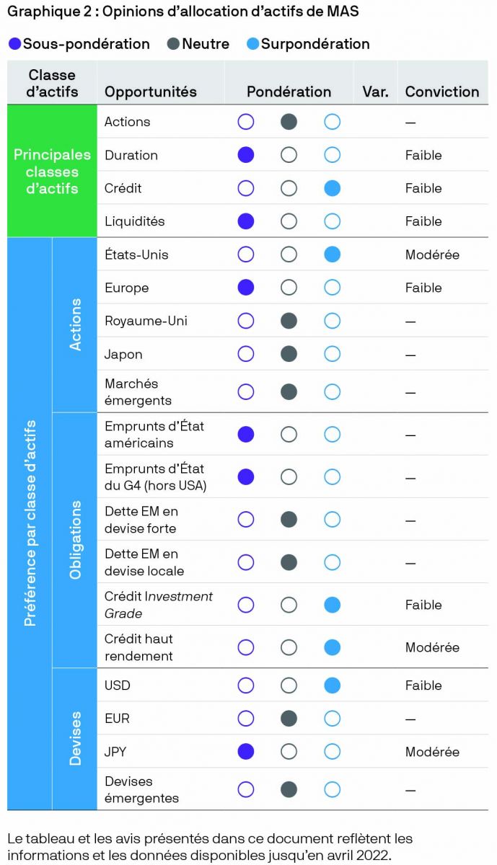The height and width of the screenshot is (865, 497).
Task: Click neutral circle in Europe row
Action: point(289,288)
